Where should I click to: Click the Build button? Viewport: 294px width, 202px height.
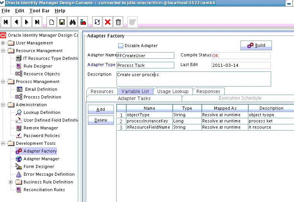pos(256,45)
